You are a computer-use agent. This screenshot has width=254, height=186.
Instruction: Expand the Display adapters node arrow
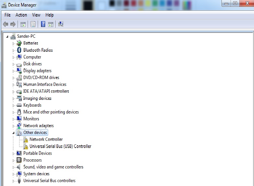pyautogui.click(x=13, y=71)
